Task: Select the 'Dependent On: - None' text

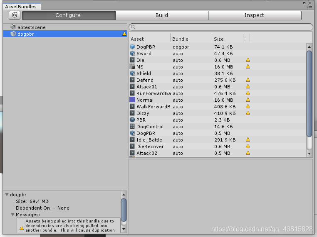Action: pyautogui.click(x=42, y=208)
